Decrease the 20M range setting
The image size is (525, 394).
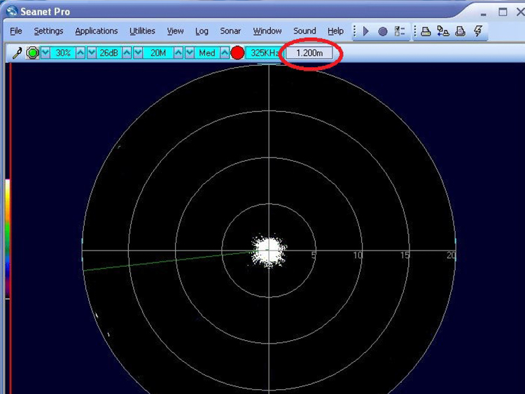pos(138,53)
